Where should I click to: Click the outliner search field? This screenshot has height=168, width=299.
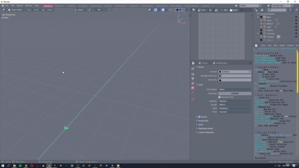[277, 10]
